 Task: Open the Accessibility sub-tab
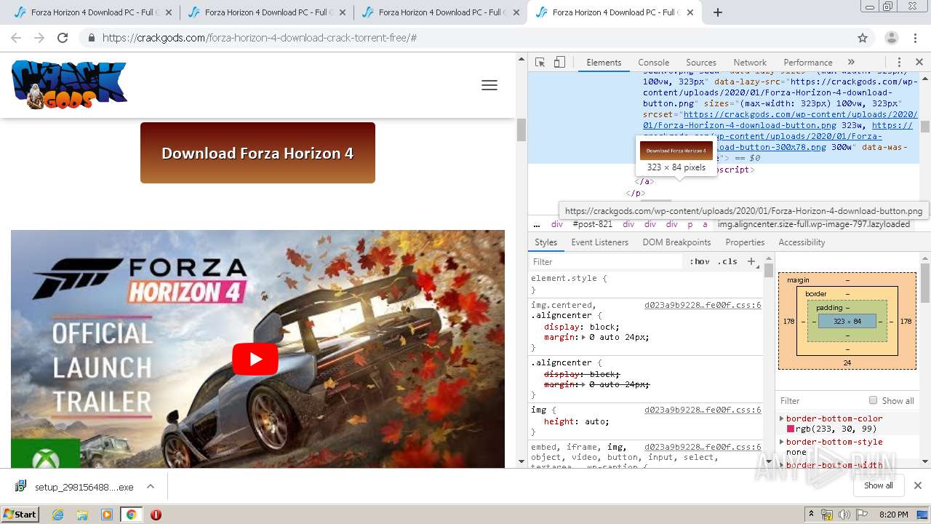point(802,242)
